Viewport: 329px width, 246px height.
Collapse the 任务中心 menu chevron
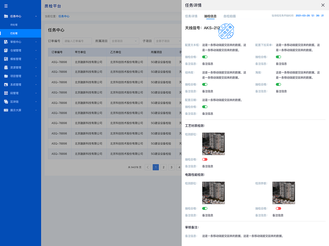coord(36,16)
